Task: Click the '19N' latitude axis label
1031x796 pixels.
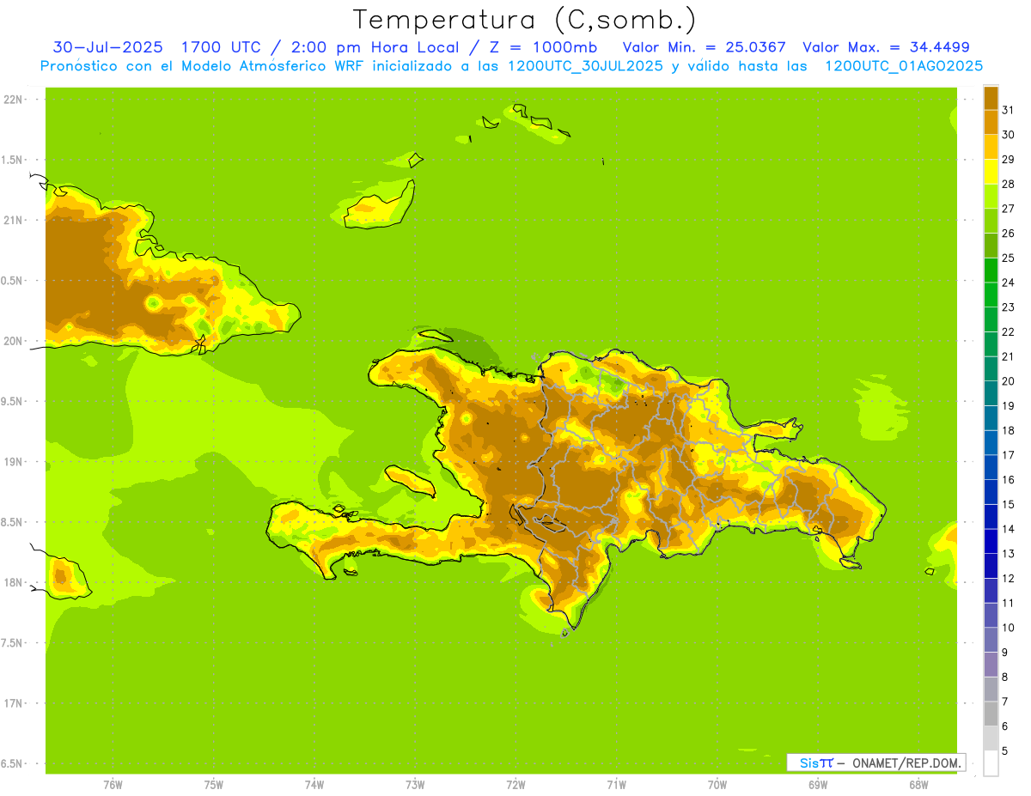Action: pyautogui.click(x=13, y=462)
